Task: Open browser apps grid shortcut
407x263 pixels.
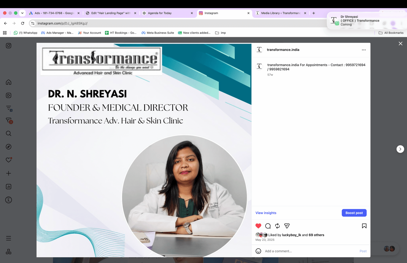Action: [x=5, y=33]
